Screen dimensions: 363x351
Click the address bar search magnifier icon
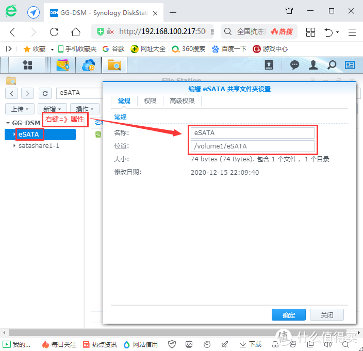pyautogui.click(x=228, y=31)
